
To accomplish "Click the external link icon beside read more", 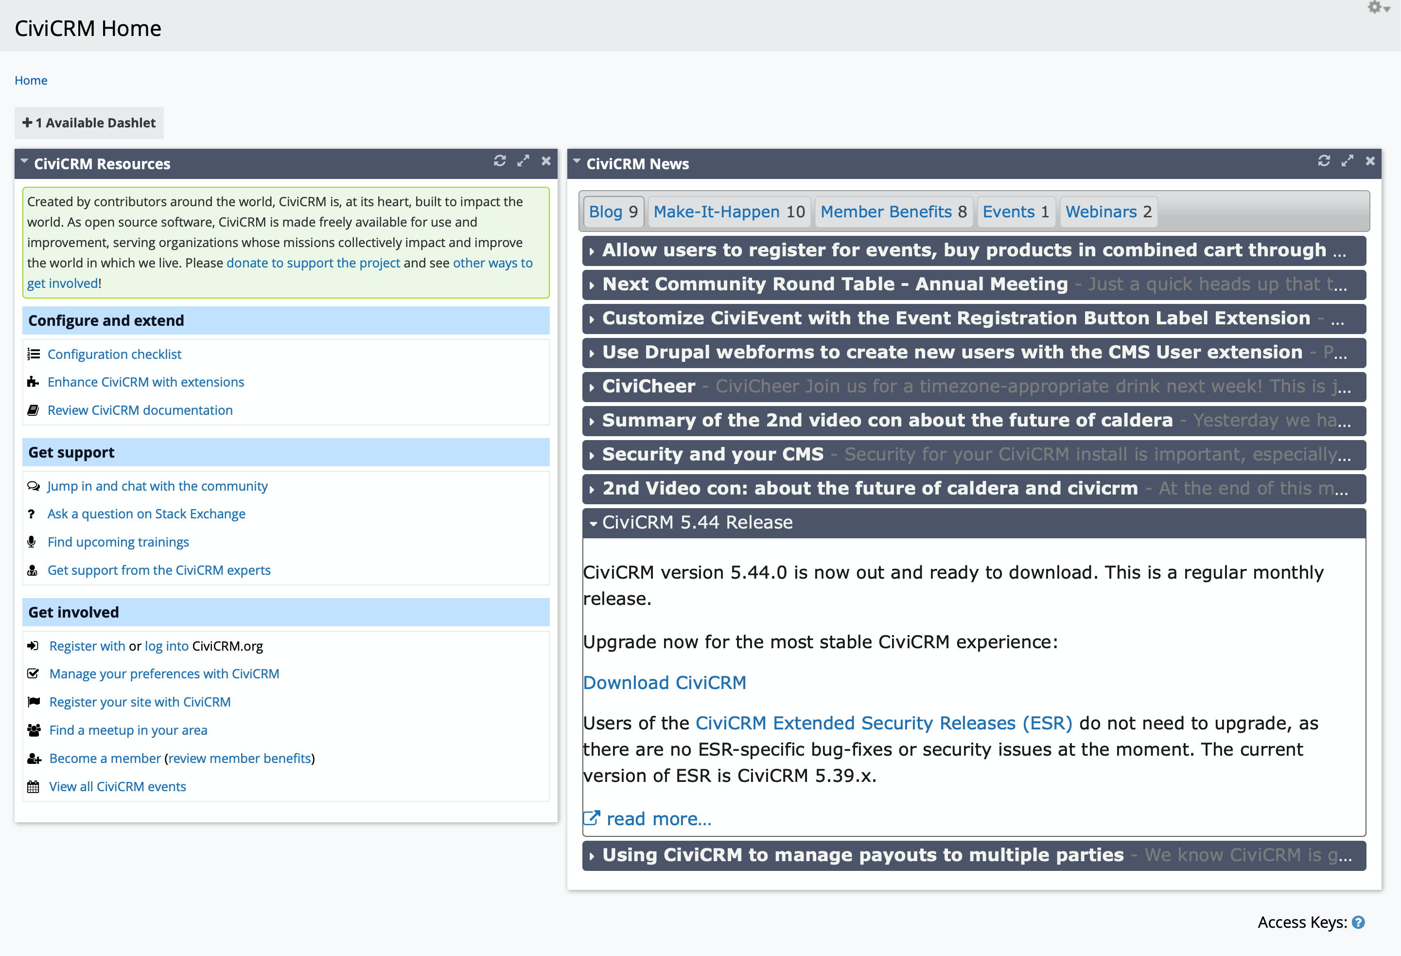I will (592, 818).
